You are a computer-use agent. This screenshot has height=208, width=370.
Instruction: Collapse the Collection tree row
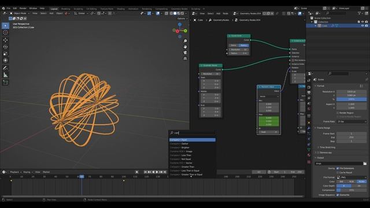[312, 22]
